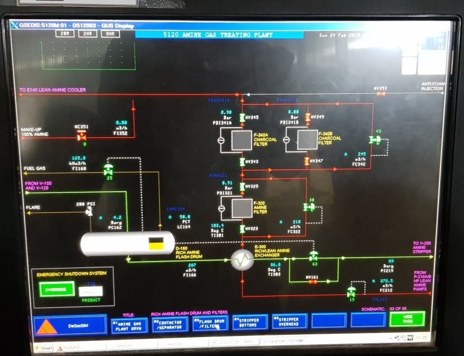
Task: Select the 20M trend time range
Action: point(65,34)
